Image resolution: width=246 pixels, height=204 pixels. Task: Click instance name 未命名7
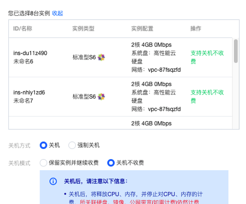point(23,101)
